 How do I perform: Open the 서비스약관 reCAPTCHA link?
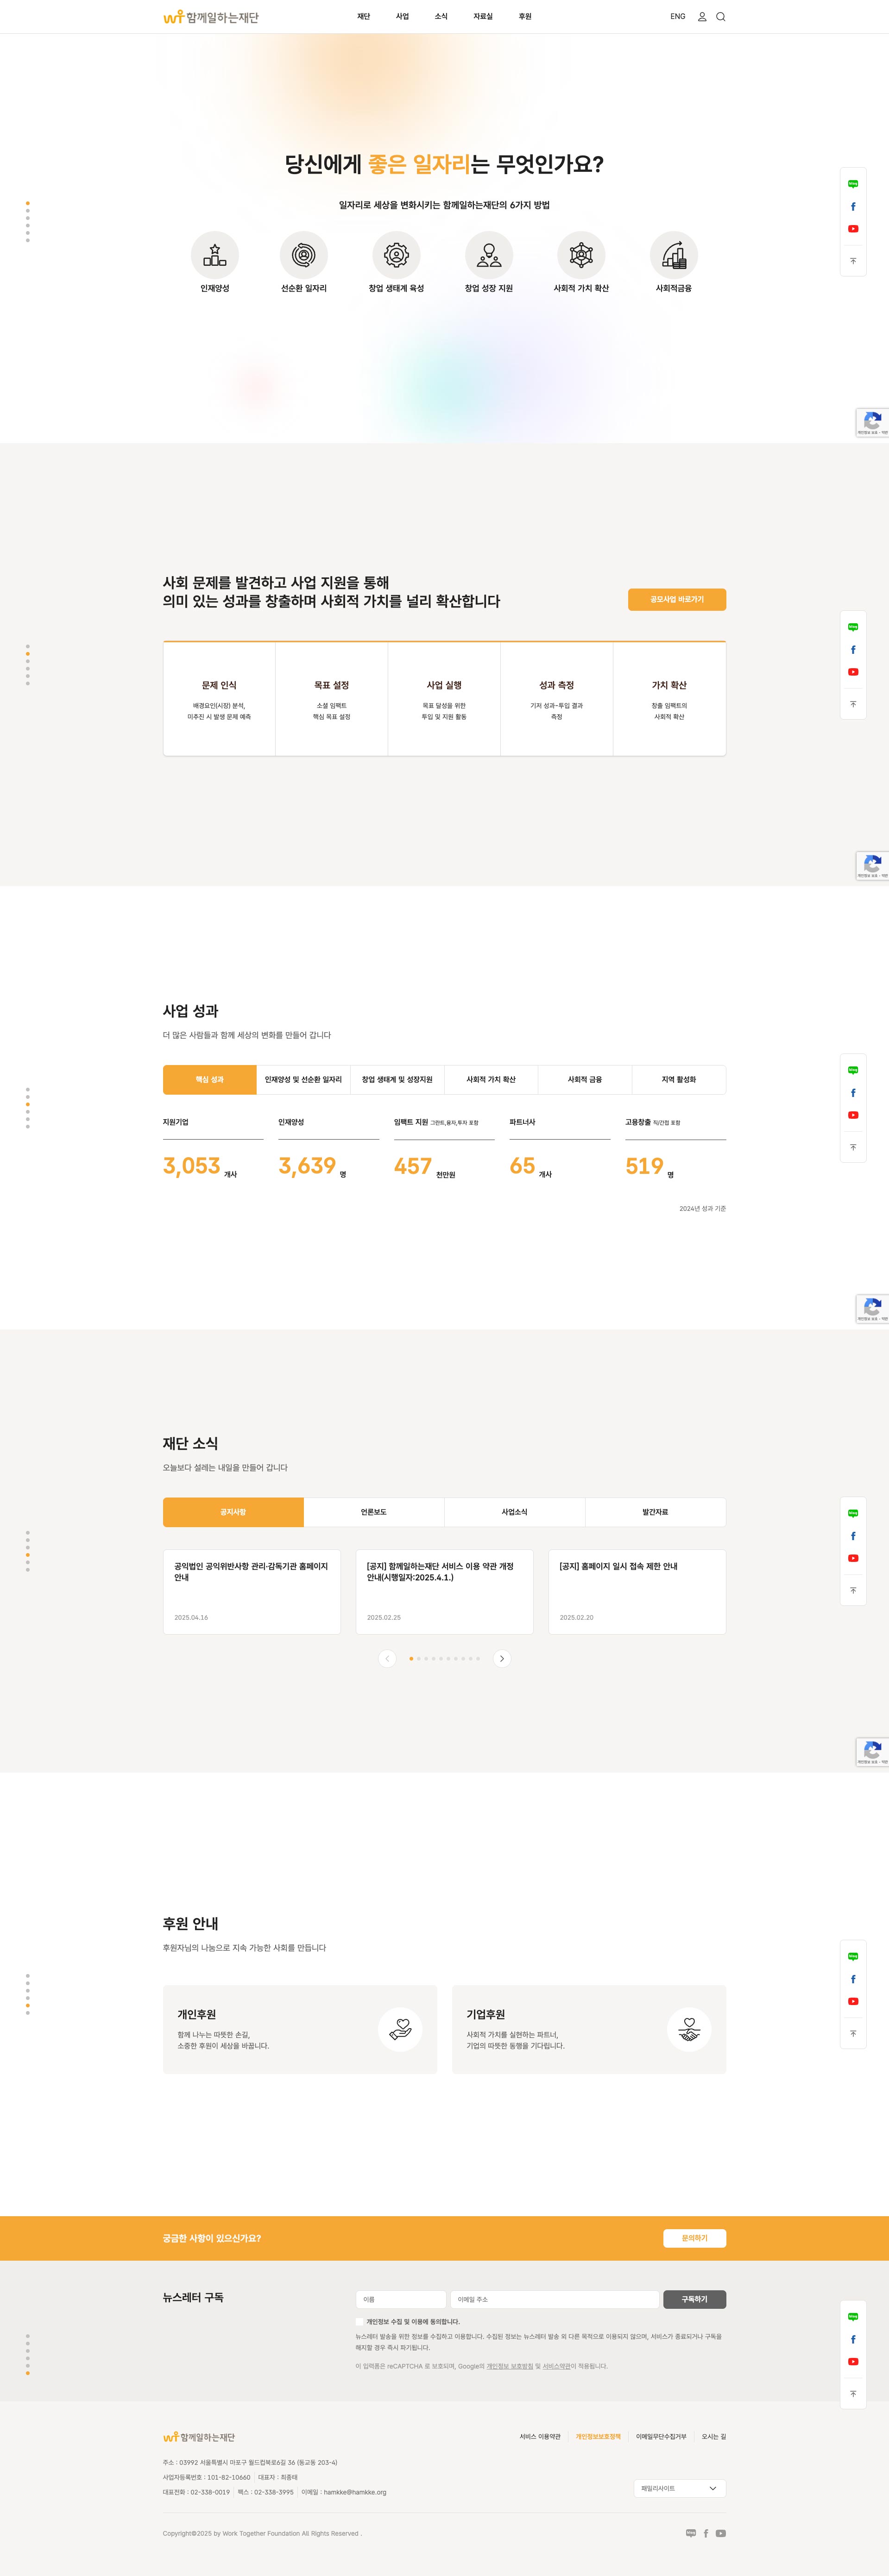point(556,2366)
